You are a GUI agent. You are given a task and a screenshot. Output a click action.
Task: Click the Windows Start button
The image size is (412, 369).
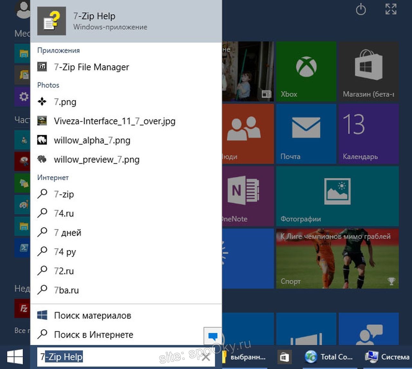pyautogui.click(x=15, y=357)
